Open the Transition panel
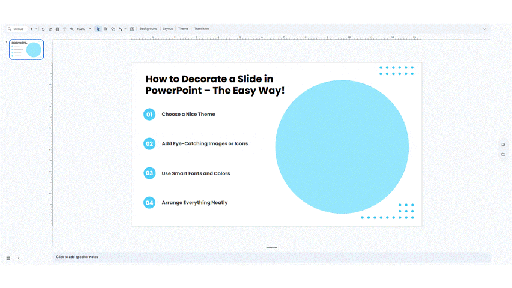The height and width of the screenshot is (288, 512). [202, 29]
